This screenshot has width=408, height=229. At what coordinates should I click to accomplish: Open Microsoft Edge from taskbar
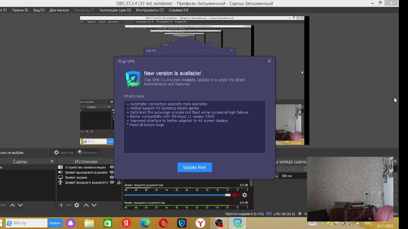tap(145, 223)
